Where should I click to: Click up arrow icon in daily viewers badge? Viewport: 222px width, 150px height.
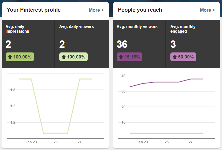pos(63,57)
